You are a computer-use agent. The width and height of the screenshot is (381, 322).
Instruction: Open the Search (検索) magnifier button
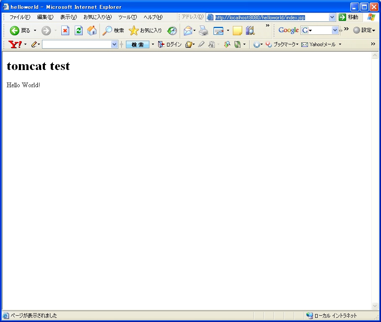(113, 31)
